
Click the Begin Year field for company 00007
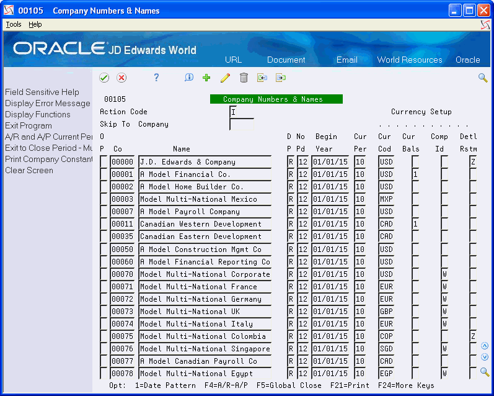(330, 212)
